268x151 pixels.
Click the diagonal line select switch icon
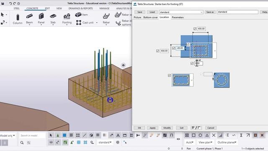[x=85, y=135]
